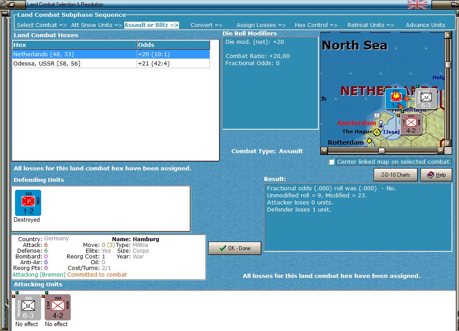Enable Center linked map on selected combat
Image resolution: width=459 pixels, height=331 pixels.
coord(331,162)
